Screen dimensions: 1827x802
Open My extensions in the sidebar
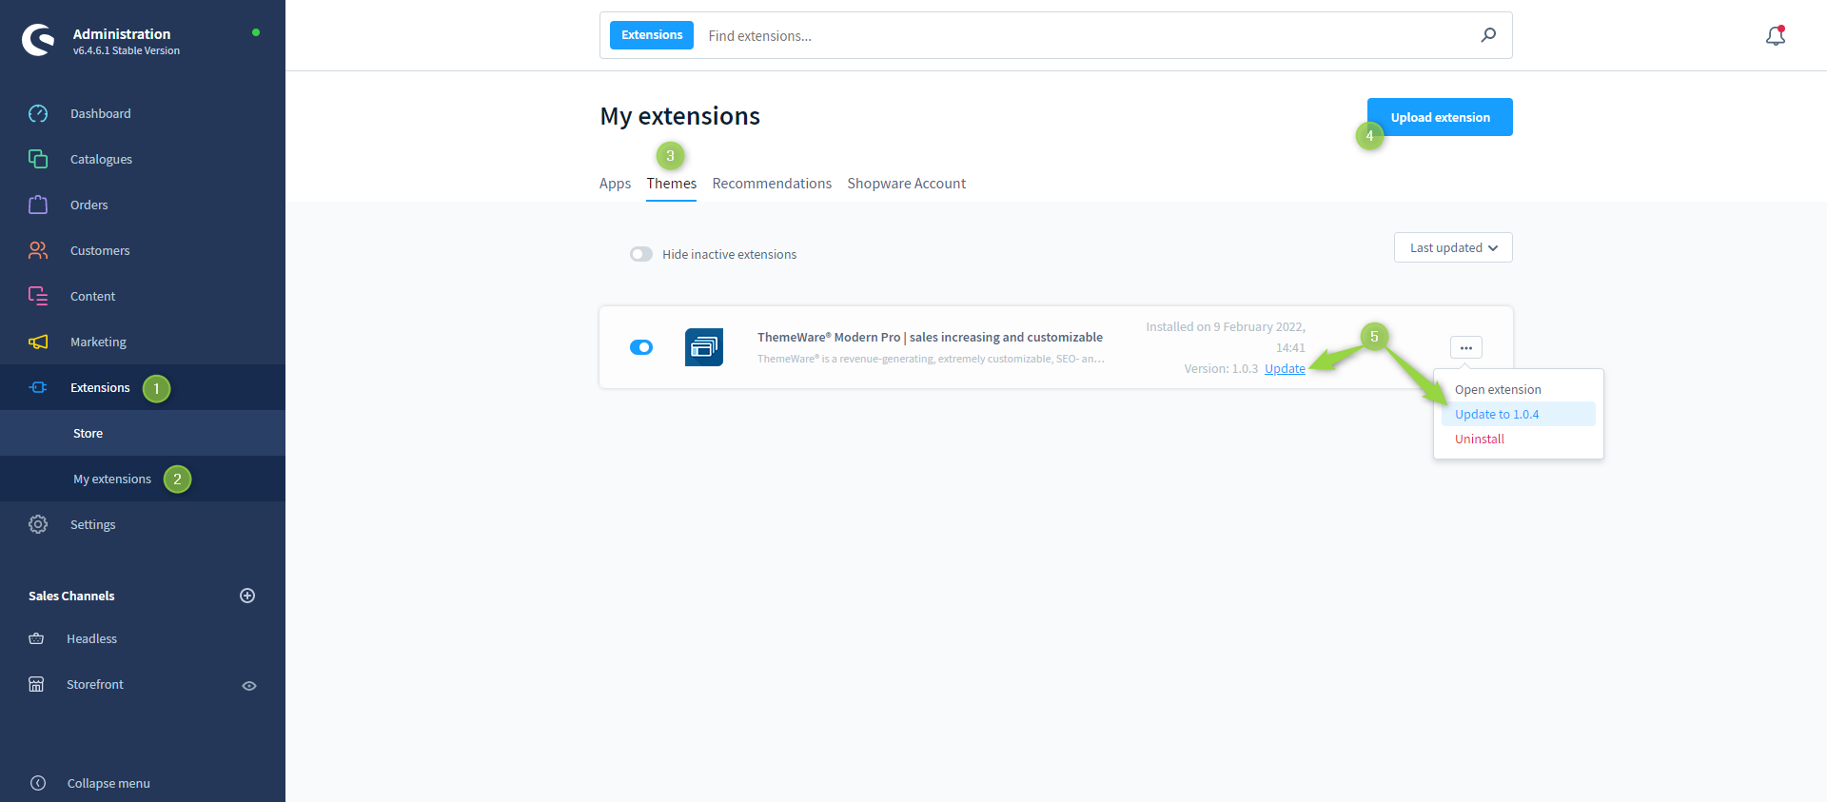(143, 479)
